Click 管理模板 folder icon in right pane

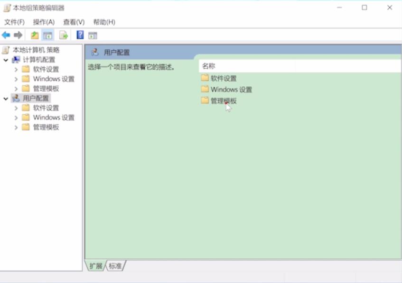(x=205, y=100)
